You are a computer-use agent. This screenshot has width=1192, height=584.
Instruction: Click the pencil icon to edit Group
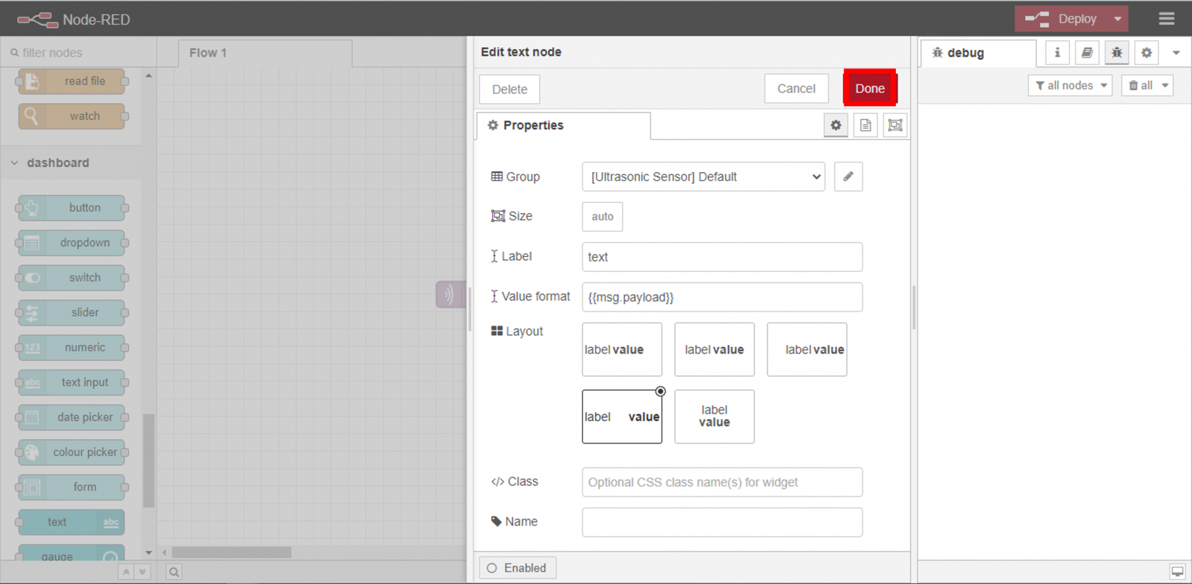pyautogui.click(x=848, y=177)
